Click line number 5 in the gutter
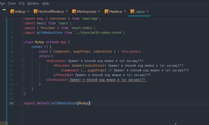The height and width of the screenshot is (125, 209). (x=12, y=37)
